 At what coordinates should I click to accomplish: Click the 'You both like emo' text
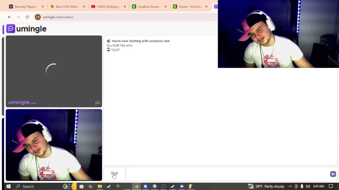[x=119, y=45]
